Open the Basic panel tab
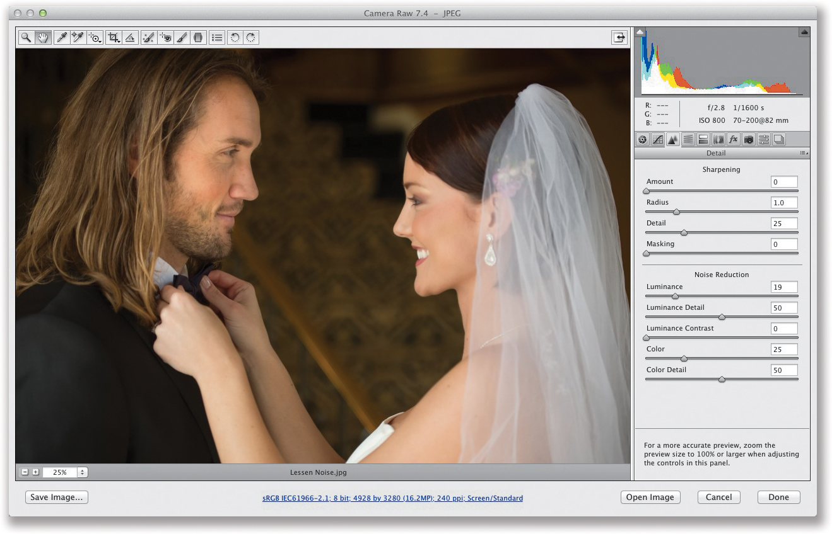832x534 pixels. click(643, 140)
